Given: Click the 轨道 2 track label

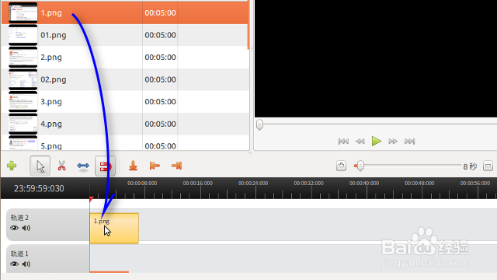Looking at the screenshot, I should 19,218.
